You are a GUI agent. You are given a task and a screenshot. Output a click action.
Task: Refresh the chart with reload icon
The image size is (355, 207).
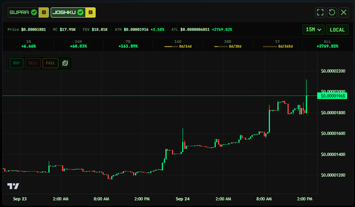[332, 12]
